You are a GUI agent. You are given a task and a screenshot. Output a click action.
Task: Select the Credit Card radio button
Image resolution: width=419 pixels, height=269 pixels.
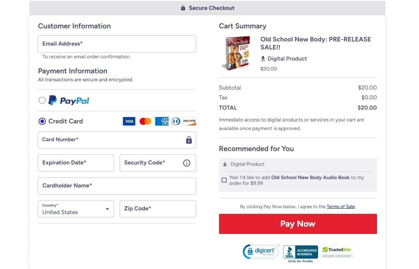click(42, 121)
